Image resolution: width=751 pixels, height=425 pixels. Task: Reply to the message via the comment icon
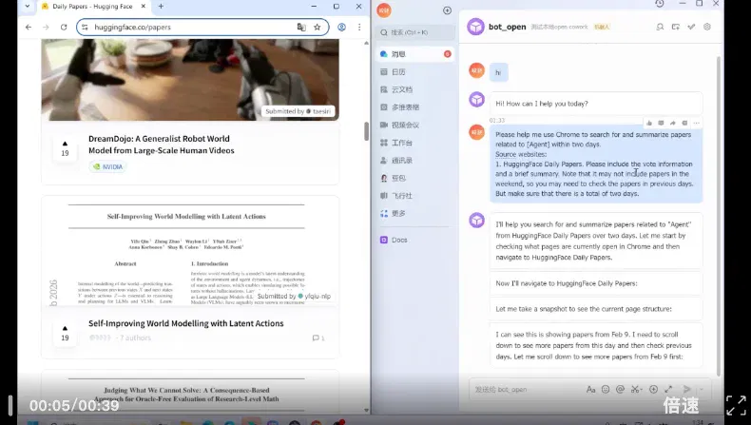point(661,124)
